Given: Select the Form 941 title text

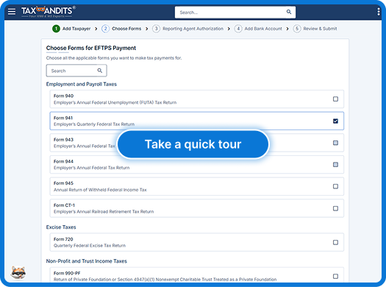Looking at the screenshot, I should click(63, 118).
